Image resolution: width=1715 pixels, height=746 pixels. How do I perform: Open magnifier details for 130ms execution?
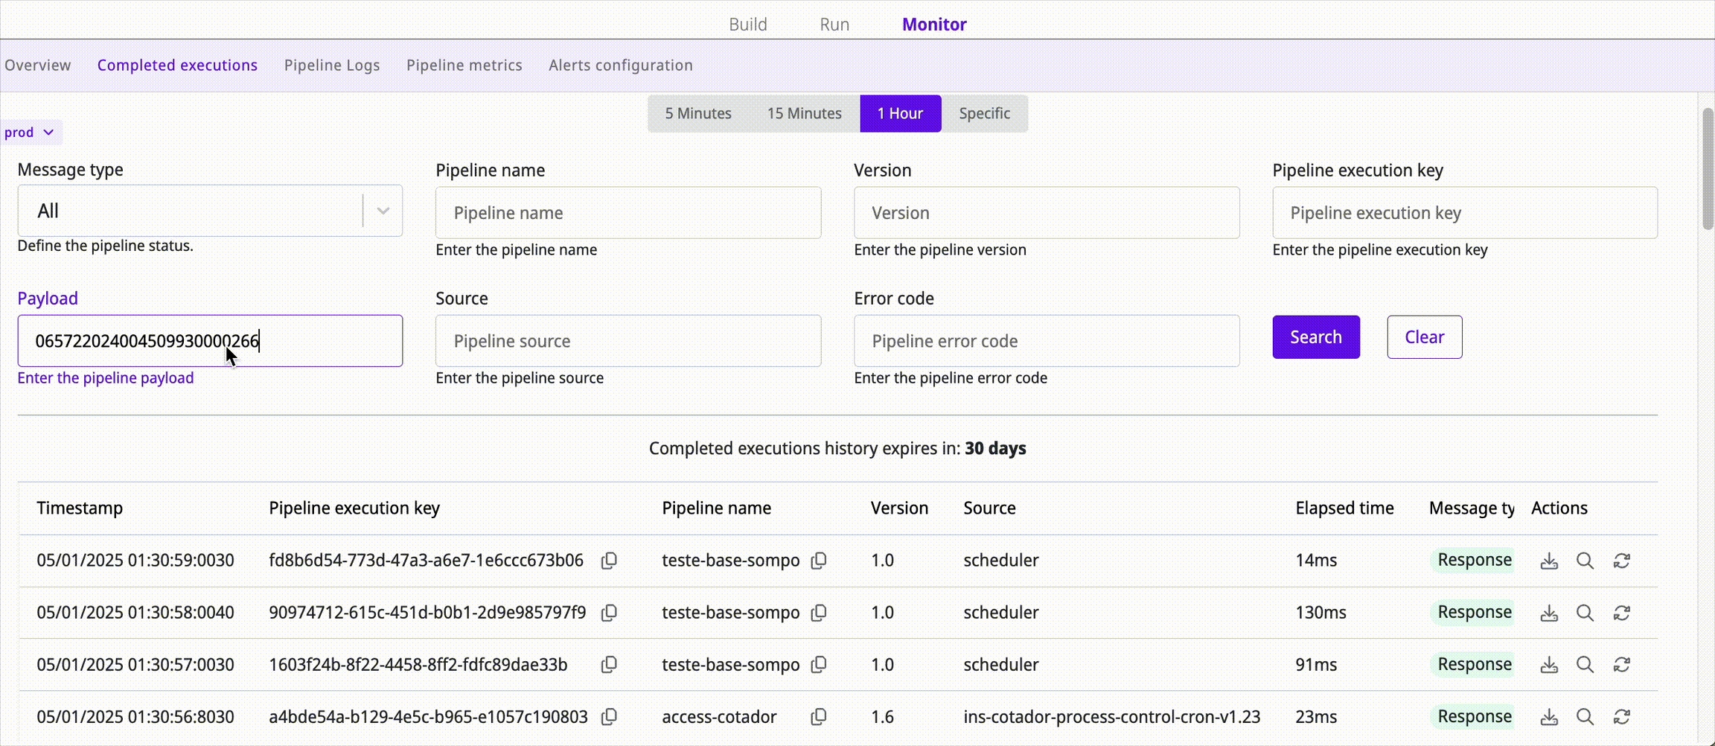(x=1585, y=613)
